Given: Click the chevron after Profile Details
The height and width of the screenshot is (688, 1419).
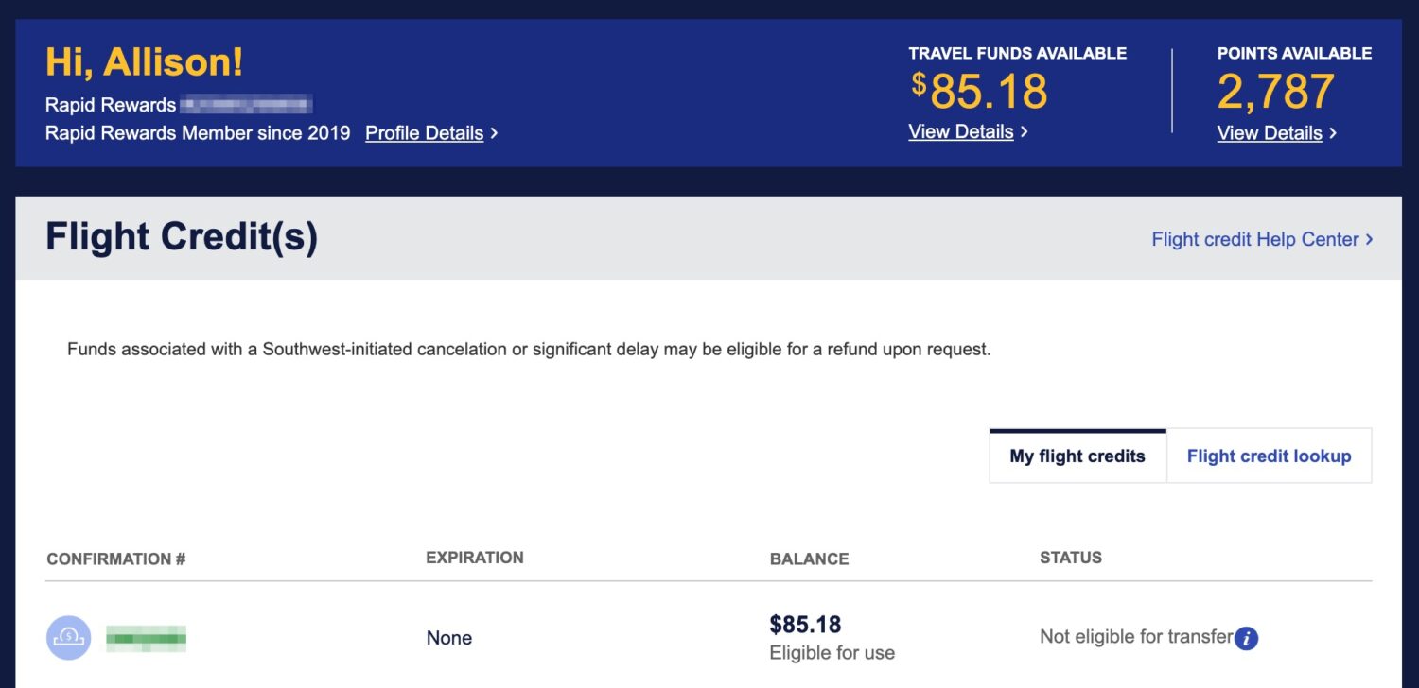Looking at the screenshot, I should [494, 133].
